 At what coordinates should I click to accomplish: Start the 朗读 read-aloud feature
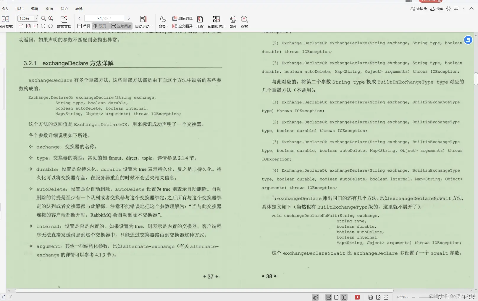coord(233,22)
